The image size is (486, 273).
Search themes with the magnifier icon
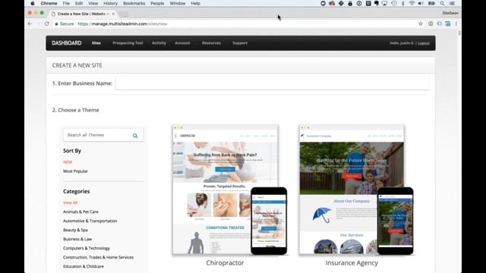click(x=135, y=136)
